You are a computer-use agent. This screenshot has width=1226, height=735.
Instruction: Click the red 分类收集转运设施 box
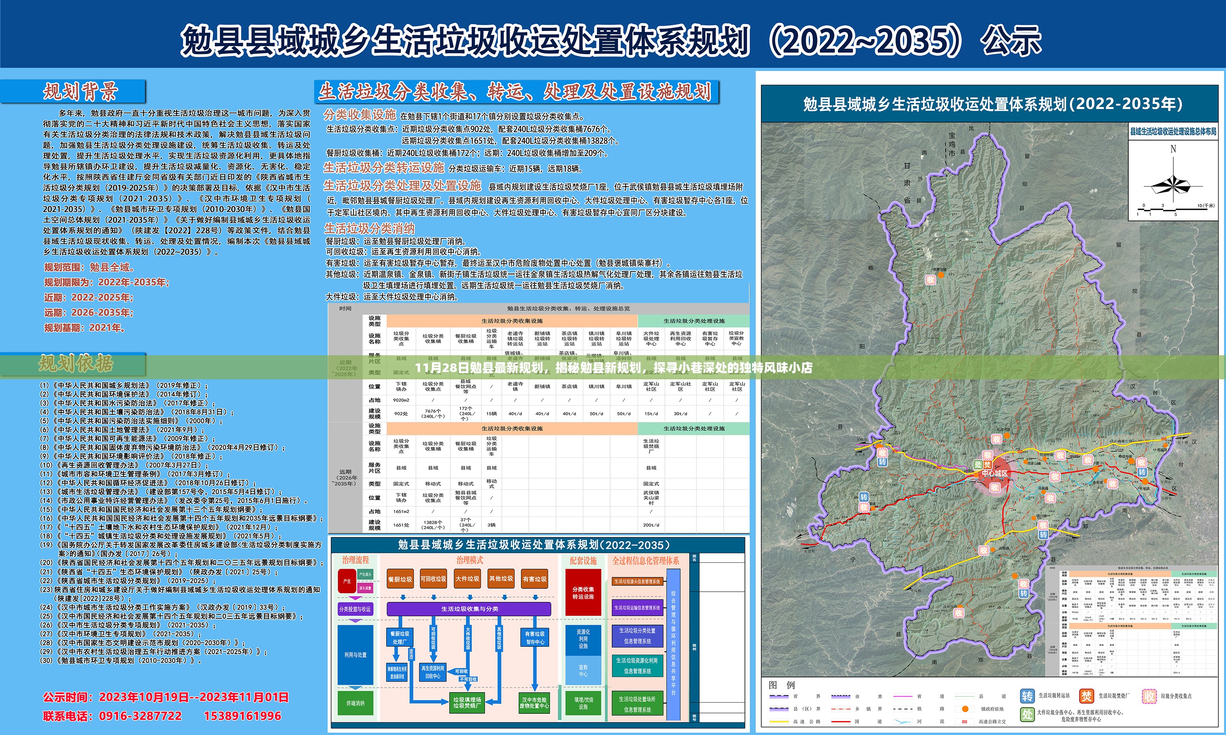[x=583, y=593]
